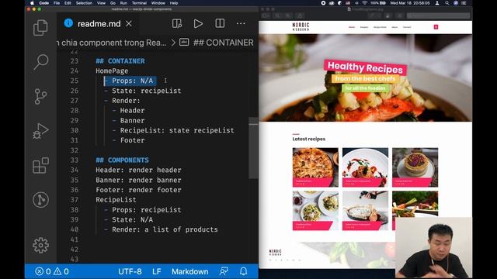This screenshot has width=497, height=279.
Task: Open the Problems errors and warnings indicator
Action: (52, 271)
